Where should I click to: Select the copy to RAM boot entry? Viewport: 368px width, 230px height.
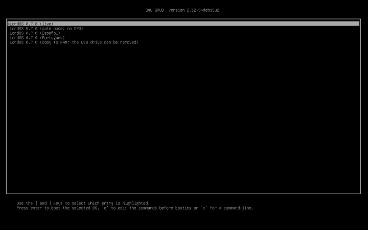pyautogui.click(x=74, y=42)
